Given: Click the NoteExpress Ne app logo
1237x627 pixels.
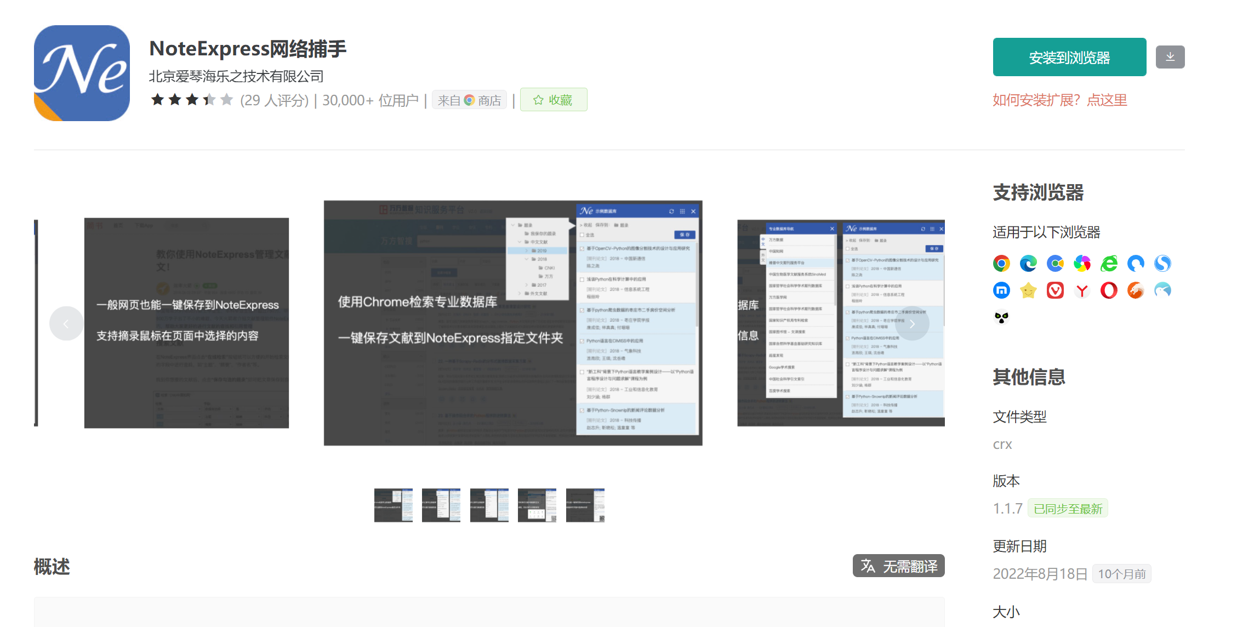Looking at the screenshot, I should (82, 73).
